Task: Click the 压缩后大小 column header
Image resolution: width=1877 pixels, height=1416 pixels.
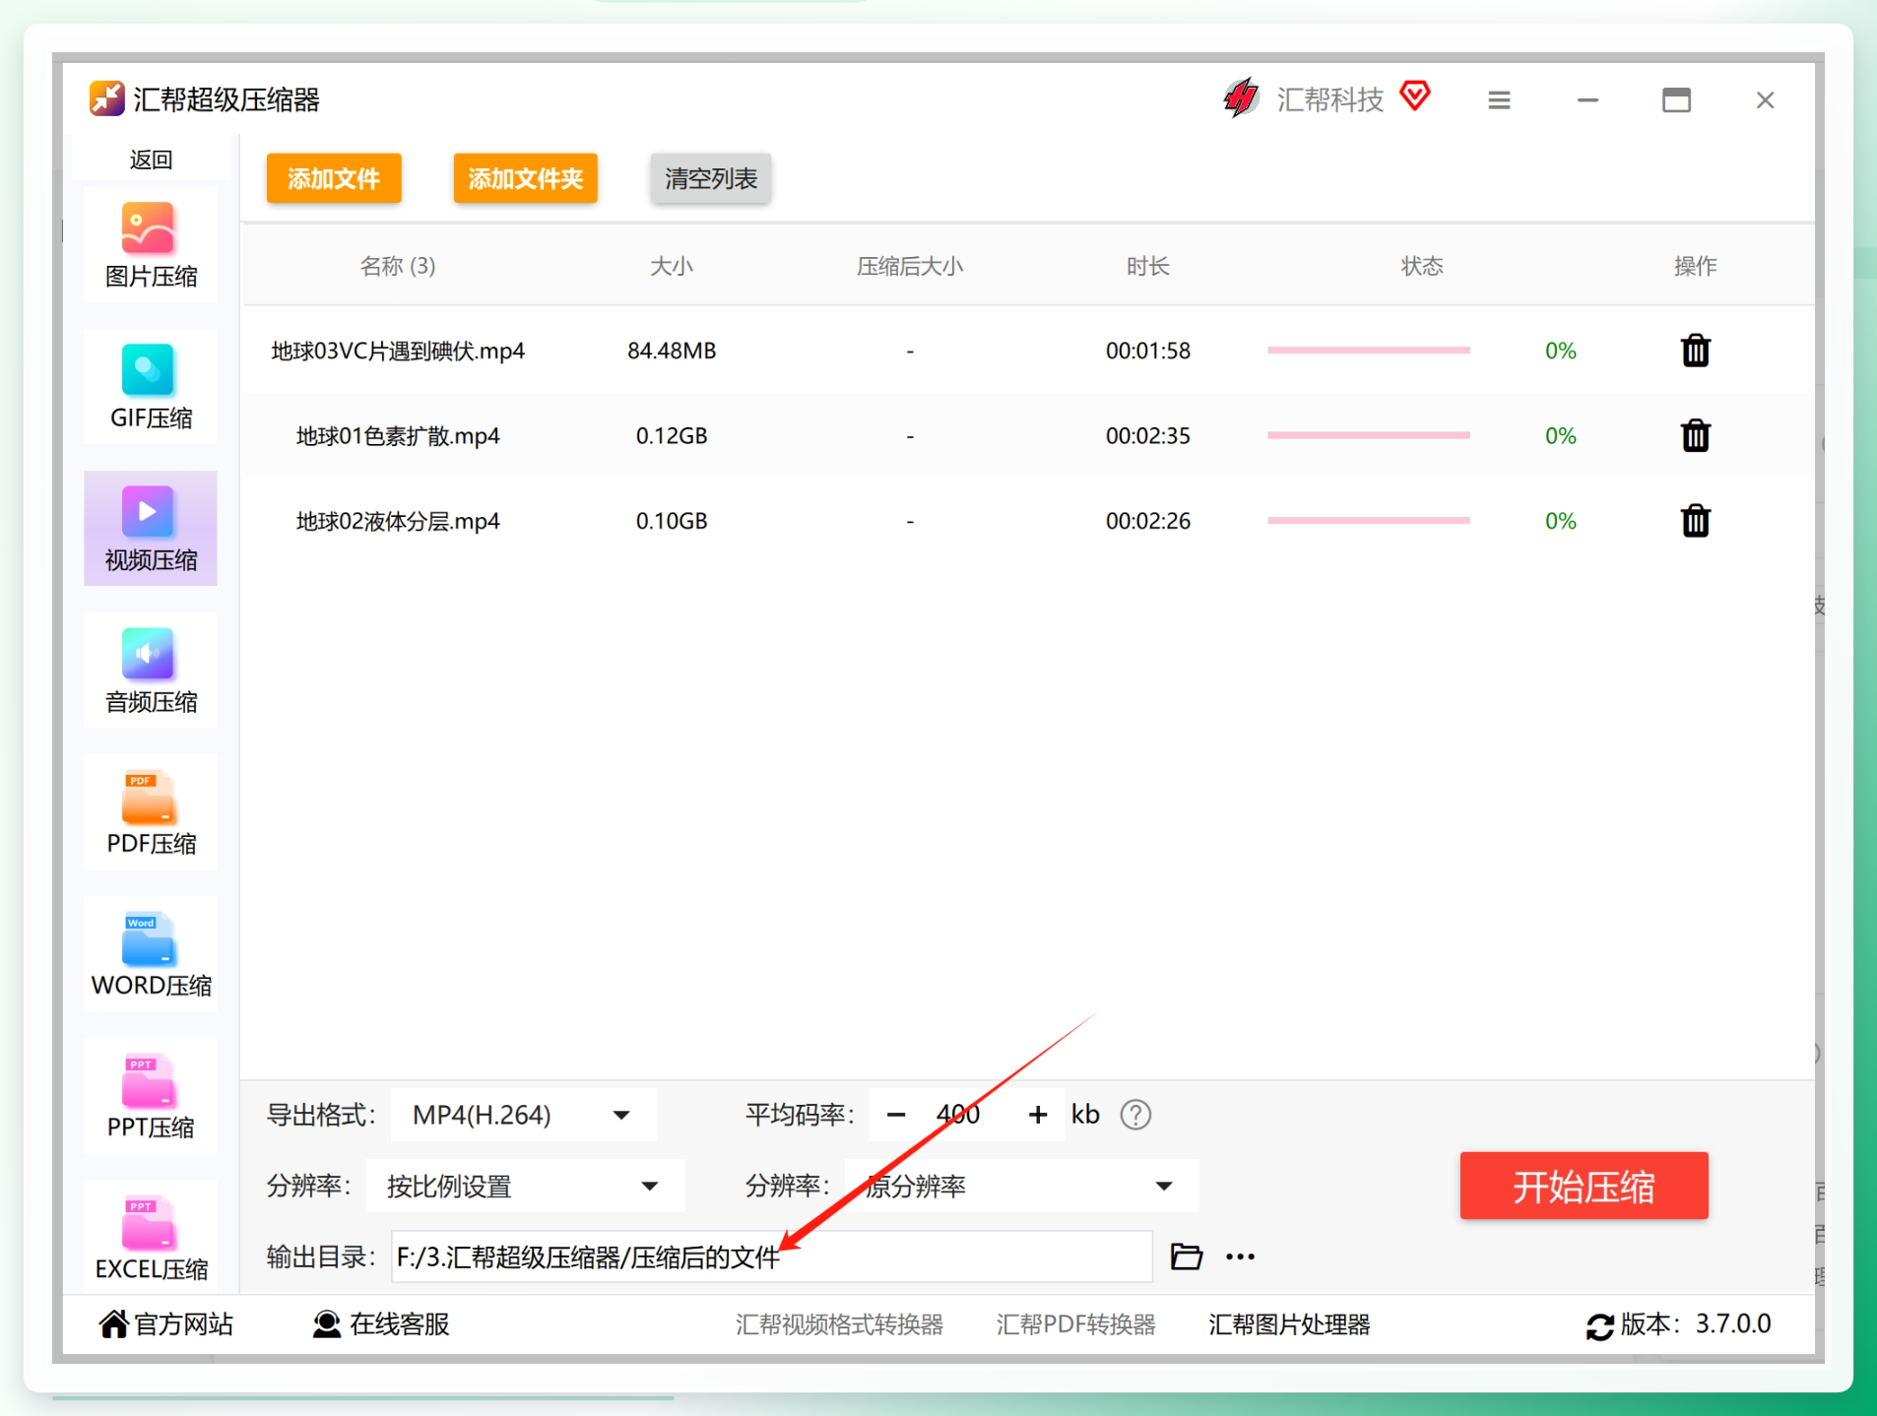Action: pos(909,266)
